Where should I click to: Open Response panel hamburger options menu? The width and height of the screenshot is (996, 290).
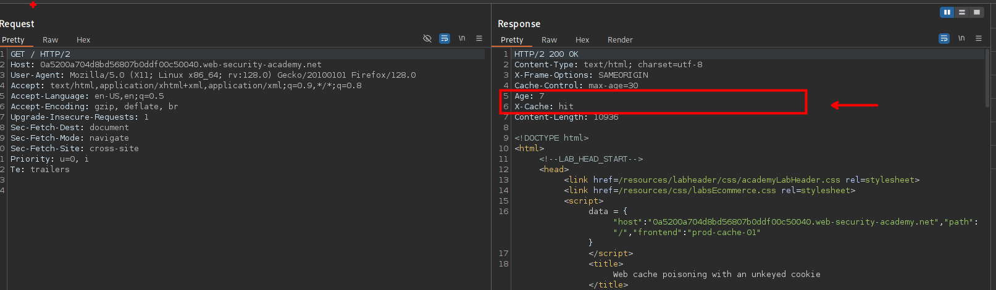(979, 38)
